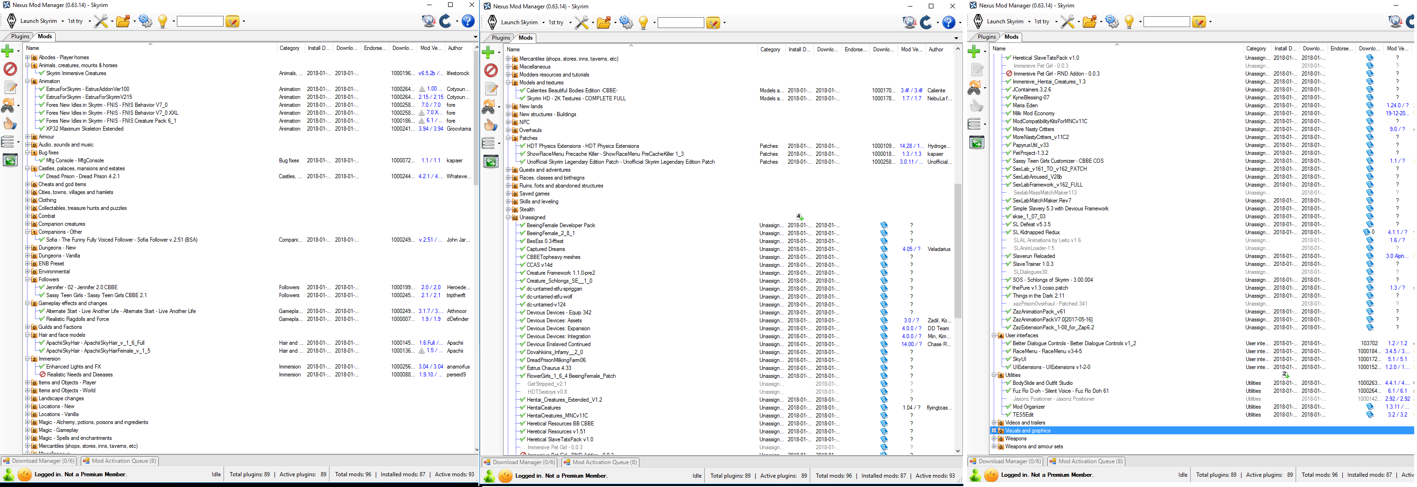
Task: Click the thumbs-up endorse icon in left window
Action: pyautogui.click(x=10, y=124)
